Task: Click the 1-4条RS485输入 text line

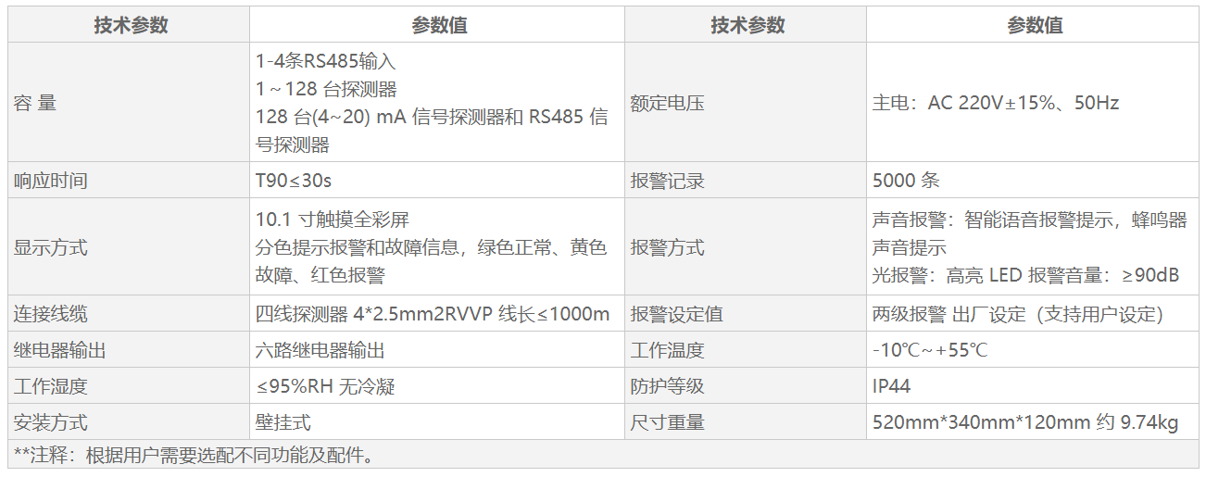Action: point(325,62)
